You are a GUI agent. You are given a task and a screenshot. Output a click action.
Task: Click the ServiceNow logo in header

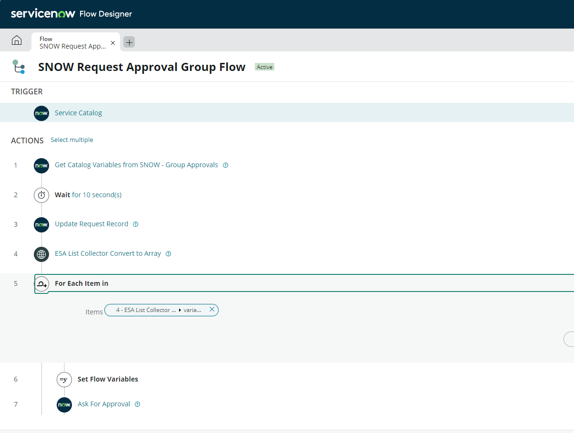43,14
